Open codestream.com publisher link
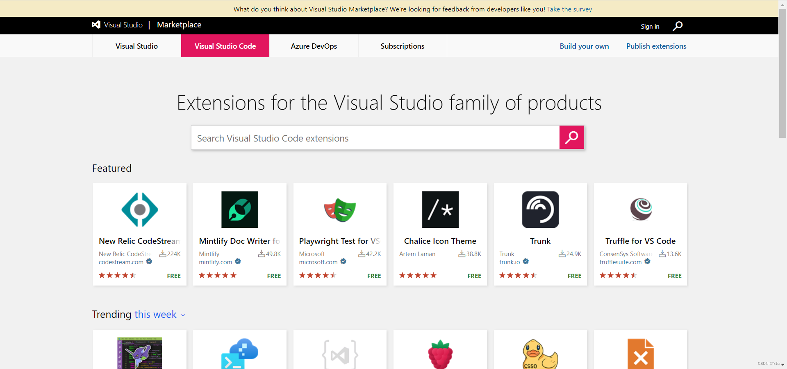Screen dimensions: 787x369 coord(121,262)
